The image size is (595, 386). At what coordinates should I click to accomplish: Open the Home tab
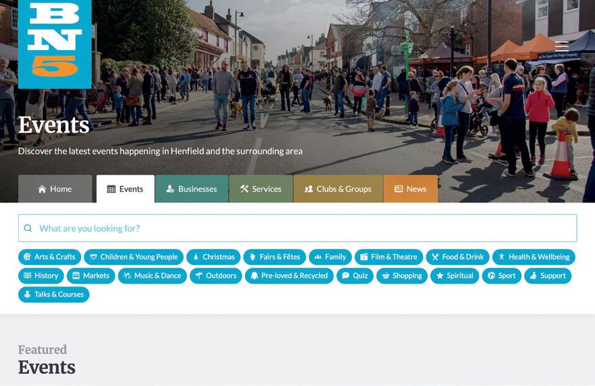tap(55, 189)
